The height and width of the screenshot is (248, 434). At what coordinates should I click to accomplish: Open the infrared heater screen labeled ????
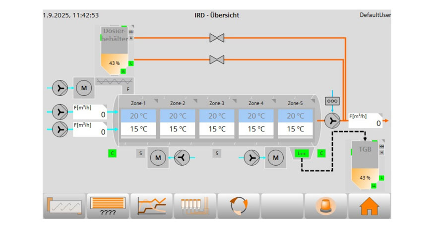(108, 206)
